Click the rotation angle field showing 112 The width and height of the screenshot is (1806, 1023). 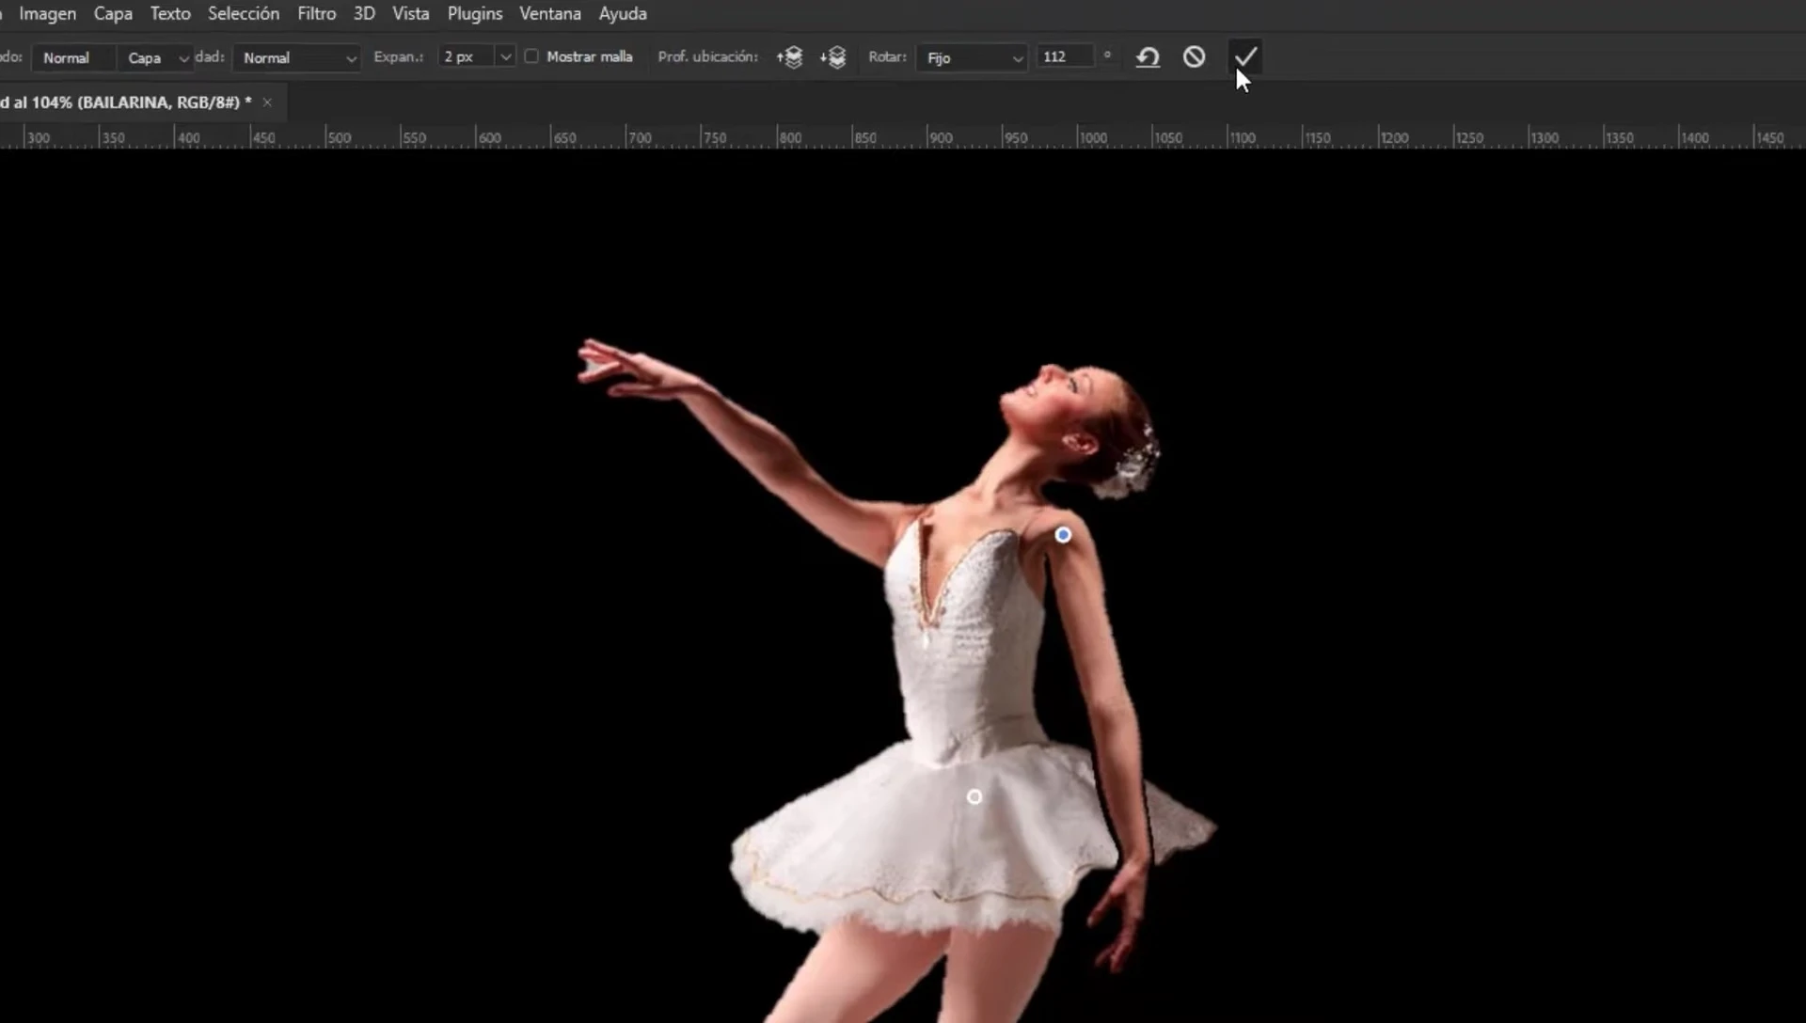tap(1065, 56)
